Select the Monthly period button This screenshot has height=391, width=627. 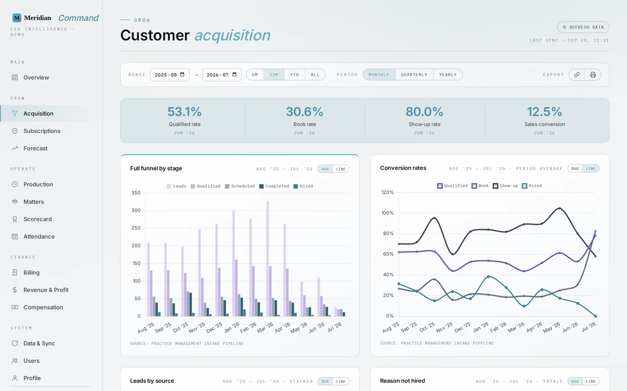379,75
